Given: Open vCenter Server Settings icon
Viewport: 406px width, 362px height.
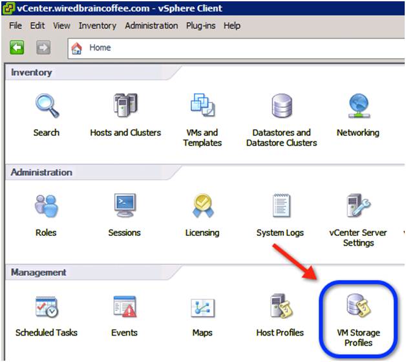Looking at the screenshot, I should (358, 205).
